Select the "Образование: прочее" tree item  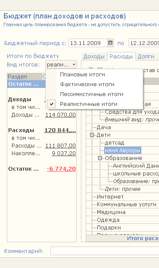136,181
